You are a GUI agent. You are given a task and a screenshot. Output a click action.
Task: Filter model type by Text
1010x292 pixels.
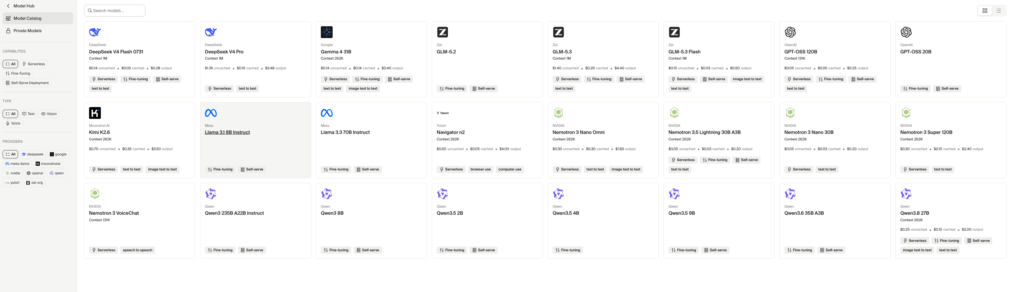28,114
